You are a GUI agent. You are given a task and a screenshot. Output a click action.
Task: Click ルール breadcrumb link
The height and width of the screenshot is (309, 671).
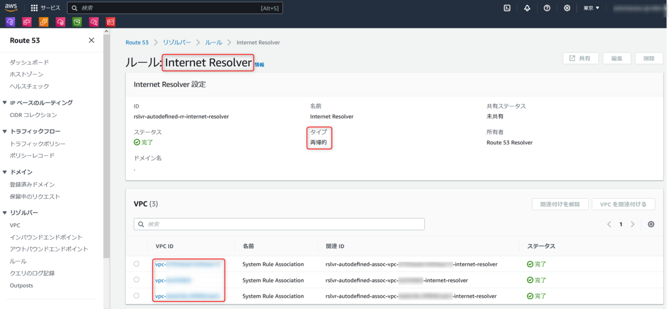tap(214, 43)
